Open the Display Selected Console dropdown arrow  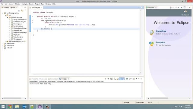tap(132, 79)
